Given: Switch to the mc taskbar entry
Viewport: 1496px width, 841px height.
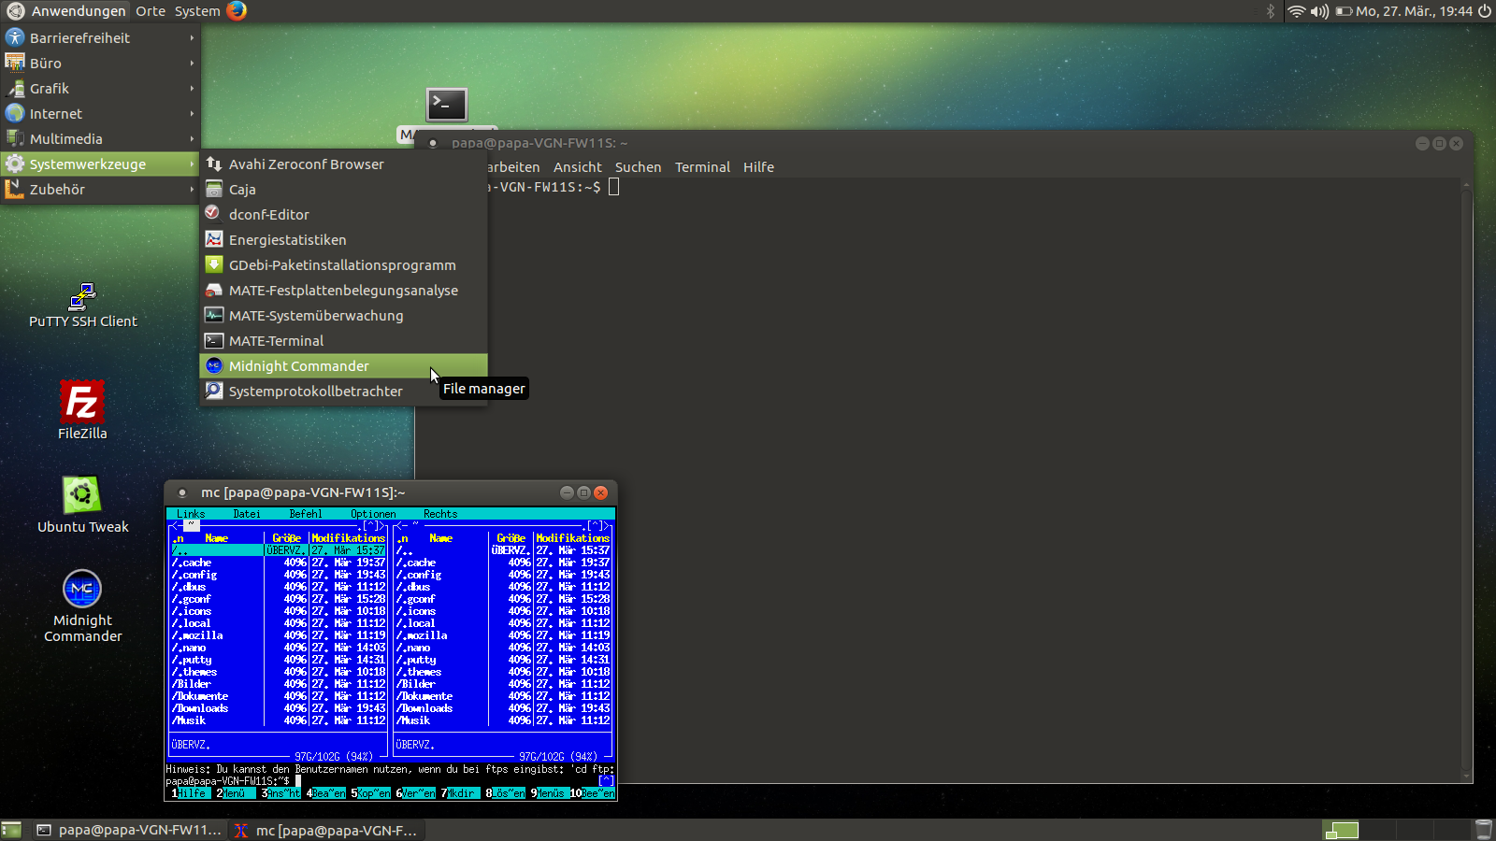Looking at the screenshot, I should [x=326, y=830].
